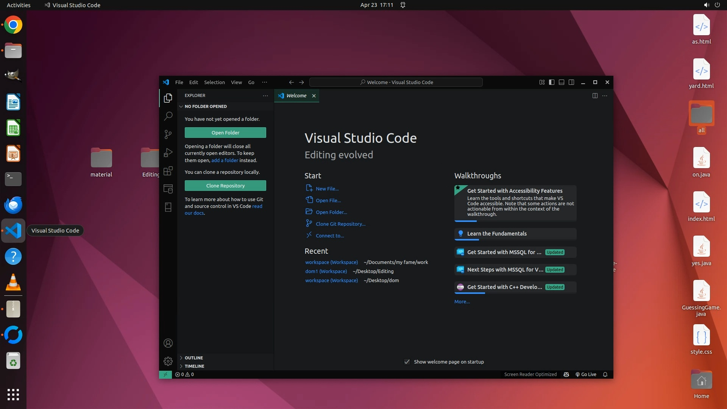
Task: Click the Accounts icon in activity bar
Action: tap(168, 343)
